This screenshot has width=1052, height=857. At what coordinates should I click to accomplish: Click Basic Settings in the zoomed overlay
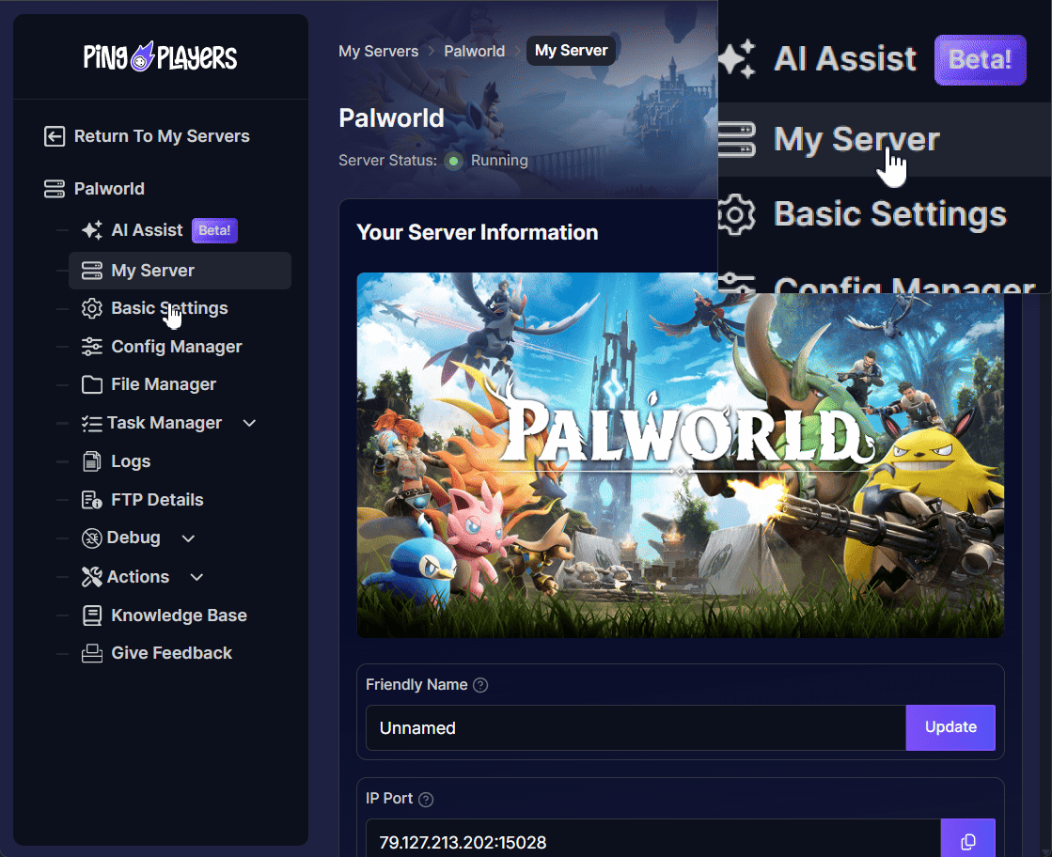889,214
